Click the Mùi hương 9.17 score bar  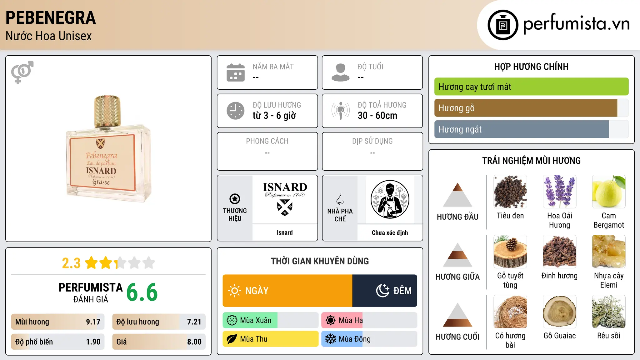(58, 322)
